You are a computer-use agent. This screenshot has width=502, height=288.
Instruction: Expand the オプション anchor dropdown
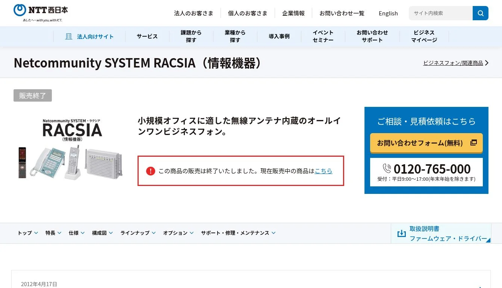[x=178, y=233]
